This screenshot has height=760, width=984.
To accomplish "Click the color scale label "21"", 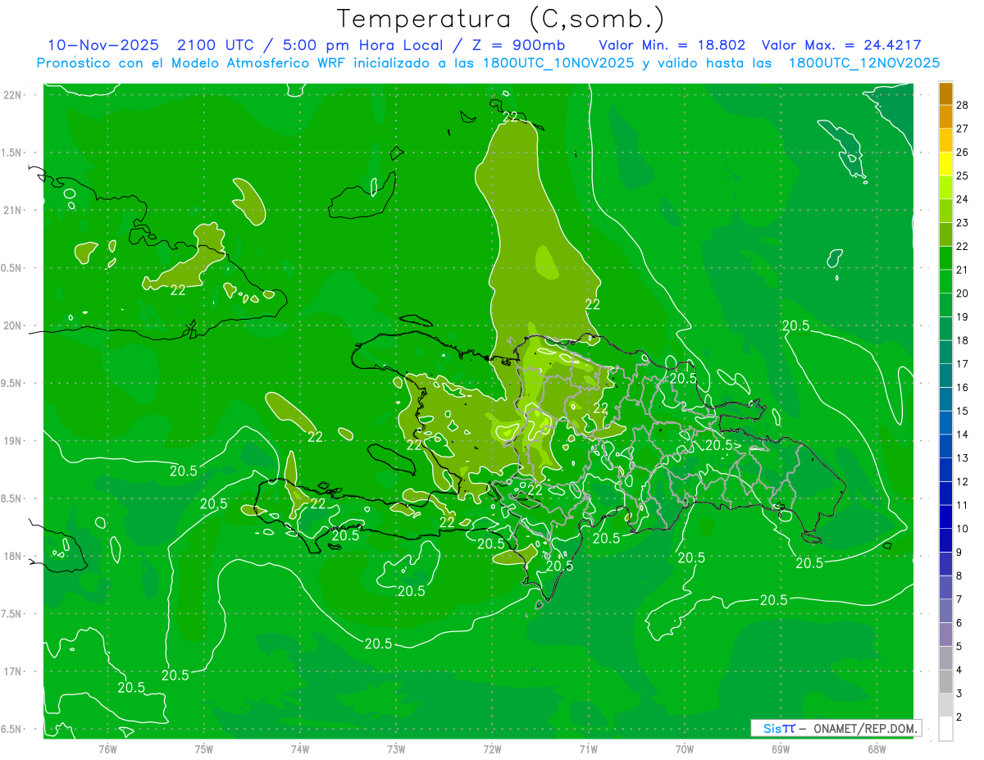I will (x=963, y=270).
